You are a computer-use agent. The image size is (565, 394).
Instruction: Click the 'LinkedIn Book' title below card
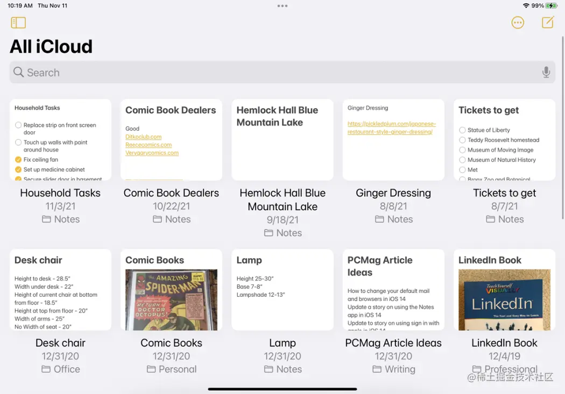(x=505, y=343)
